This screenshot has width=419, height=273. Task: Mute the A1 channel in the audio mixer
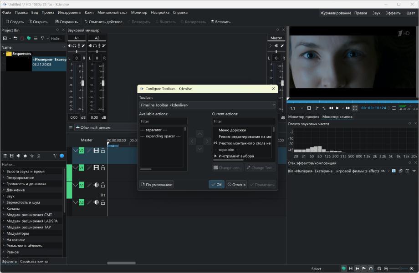point(70,45)
